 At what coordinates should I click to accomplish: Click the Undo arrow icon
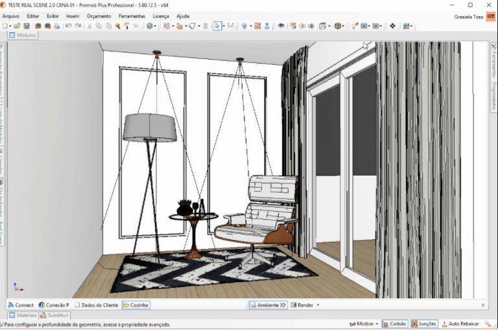pyautogui.click(x=68, y=26)
